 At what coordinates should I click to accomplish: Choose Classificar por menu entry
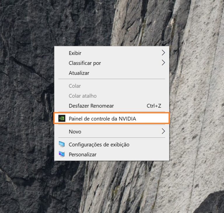click(x=85, y=63)
